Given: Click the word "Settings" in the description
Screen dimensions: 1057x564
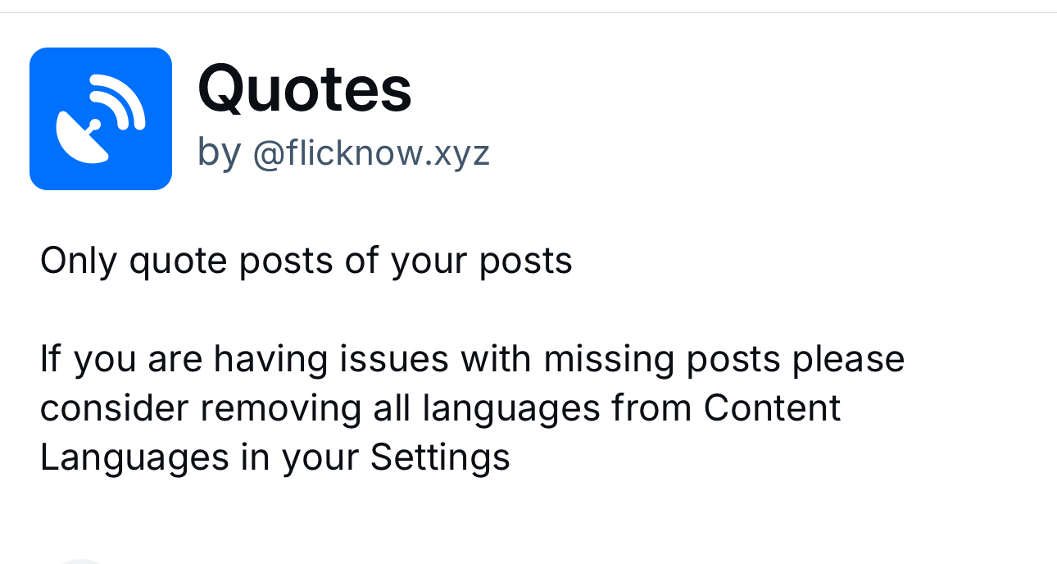Looking at the screenshot, I should coord(440,457).
